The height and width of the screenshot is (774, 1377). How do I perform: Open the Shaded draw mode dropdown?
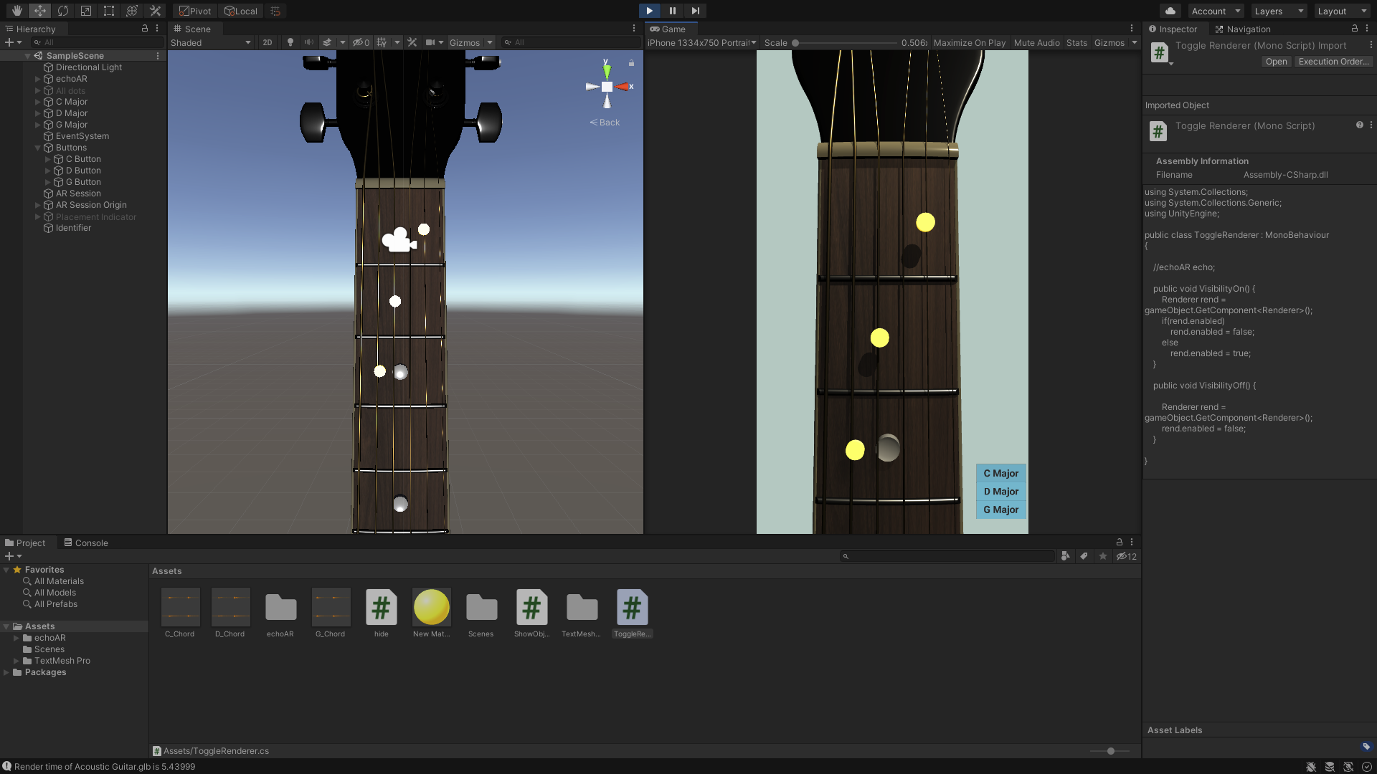click(211, 42)
